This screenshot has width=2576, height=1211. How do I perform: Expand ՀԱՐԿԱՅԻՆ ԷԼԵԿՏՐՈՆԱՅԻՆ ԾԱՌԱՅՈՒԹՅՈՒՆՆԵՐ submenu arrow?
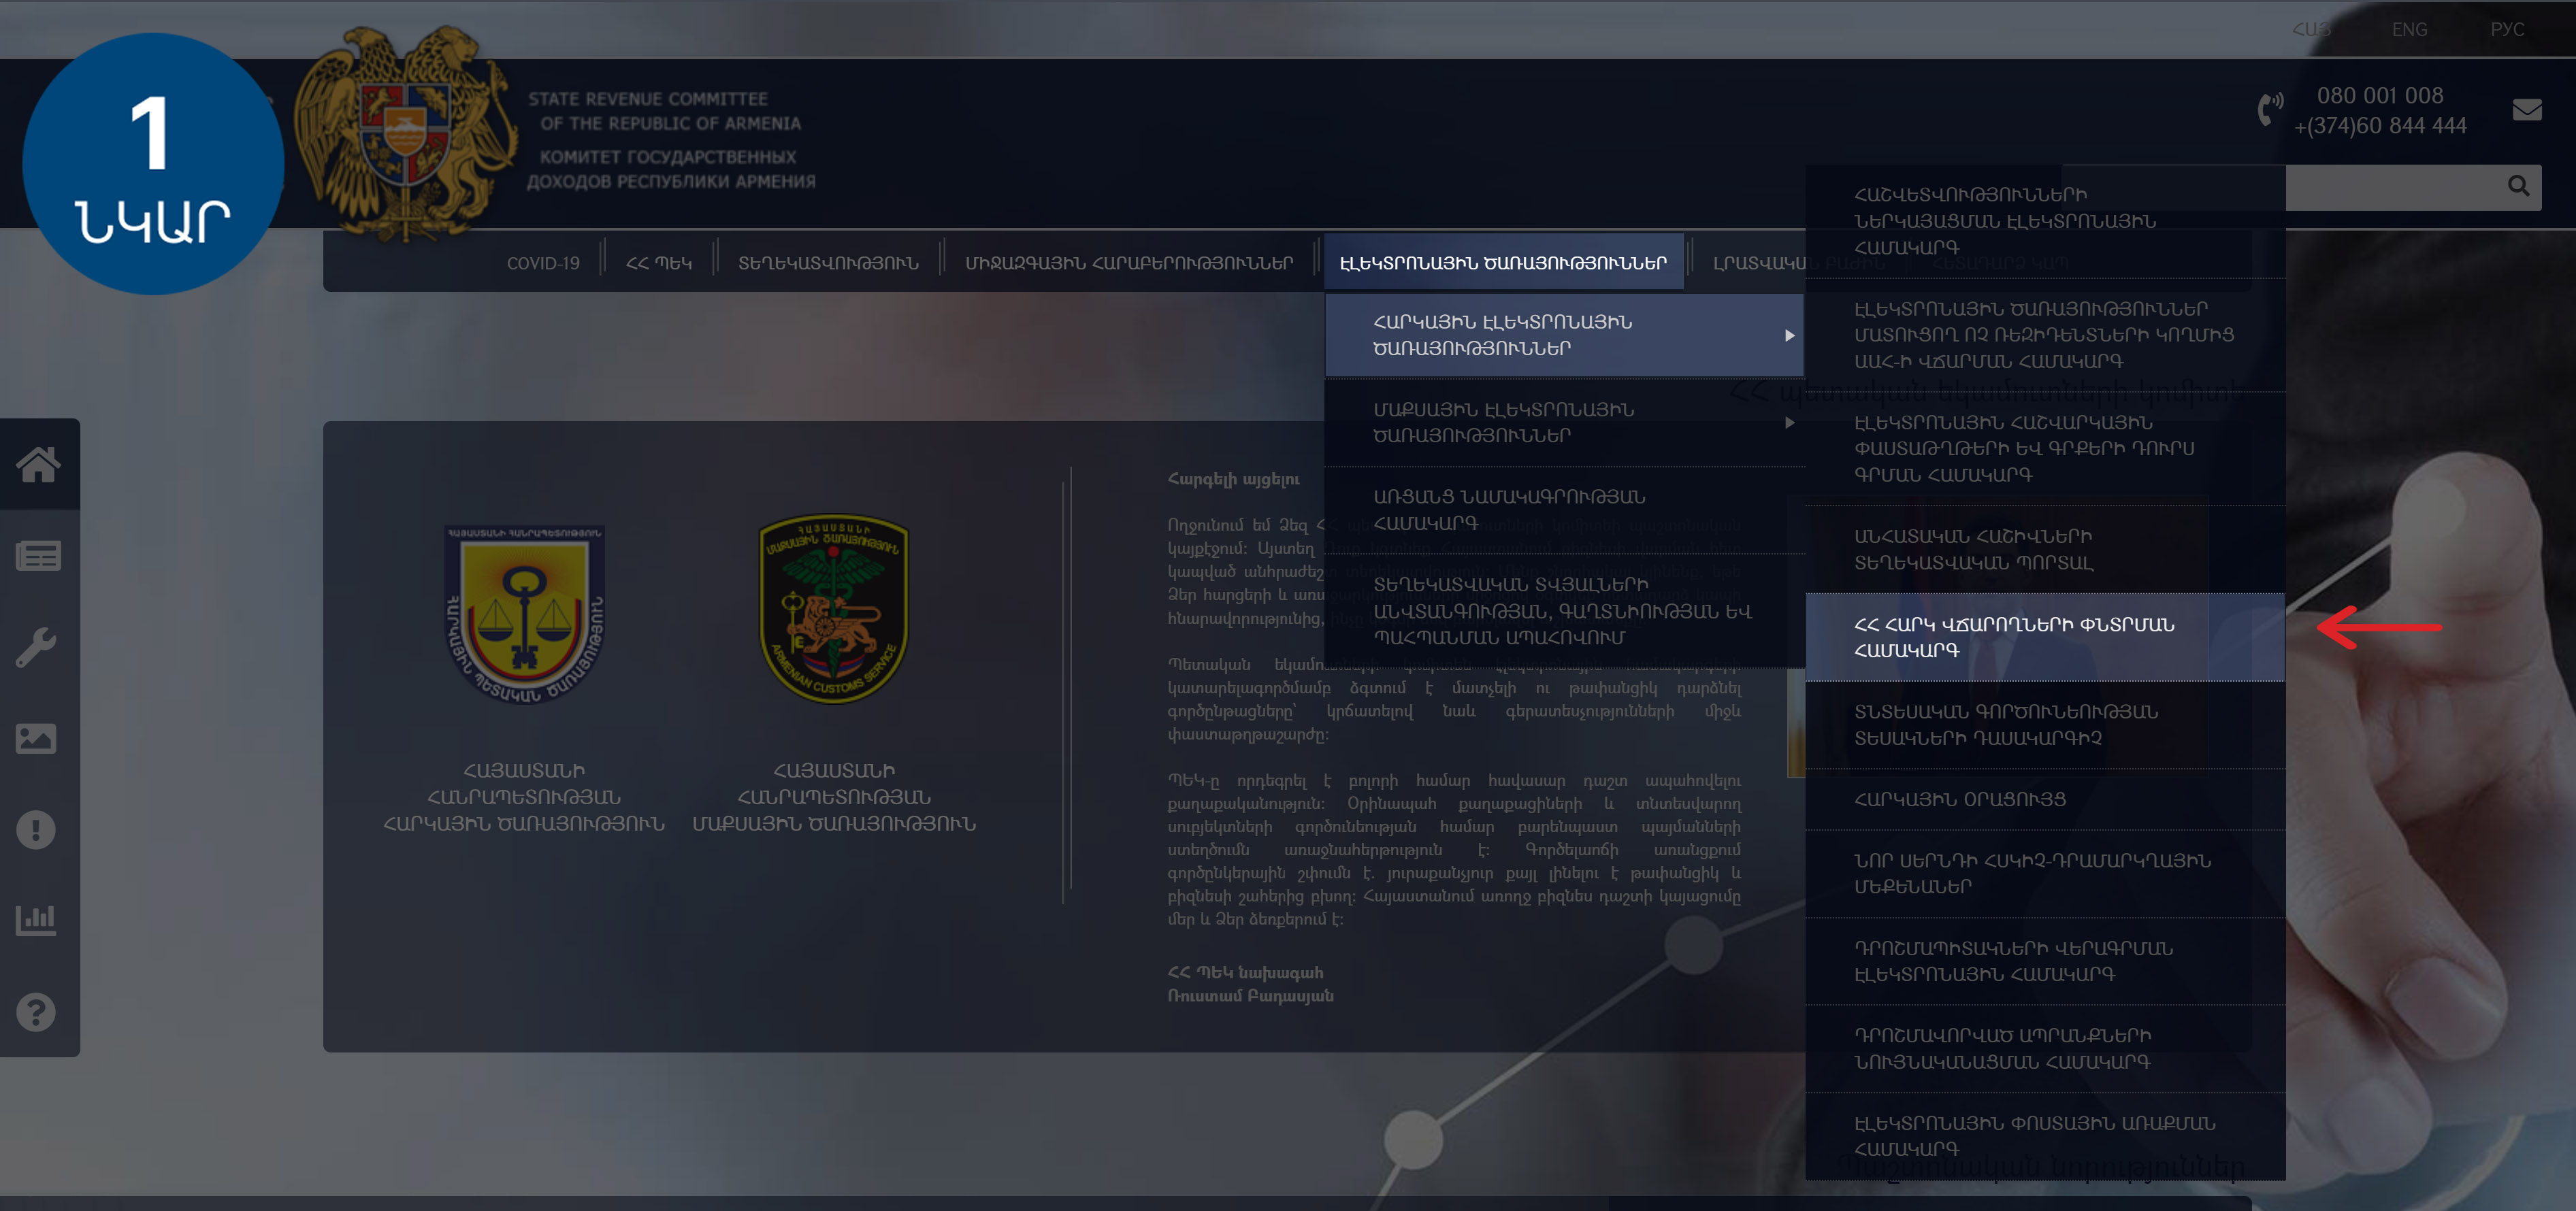(1789, 336)
